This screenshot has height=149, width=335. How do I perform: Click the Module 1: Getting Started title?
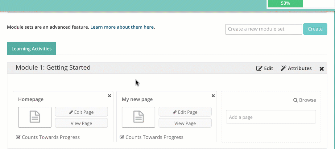point(53,68)
